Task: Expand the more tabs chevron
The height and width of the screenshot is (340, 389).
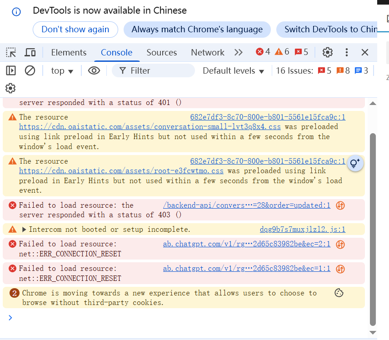Action: point(239,52)
